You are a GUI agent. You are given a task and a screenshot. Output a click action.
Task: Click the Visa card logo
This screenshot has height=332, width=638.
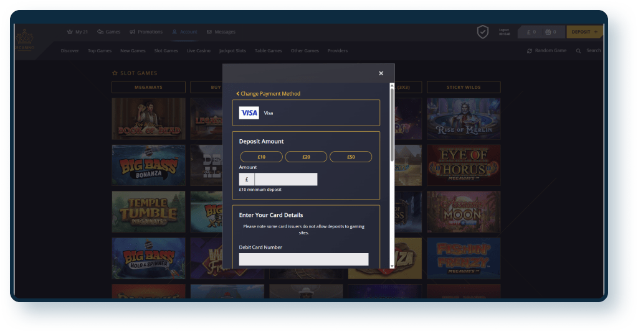pos(249,113)
